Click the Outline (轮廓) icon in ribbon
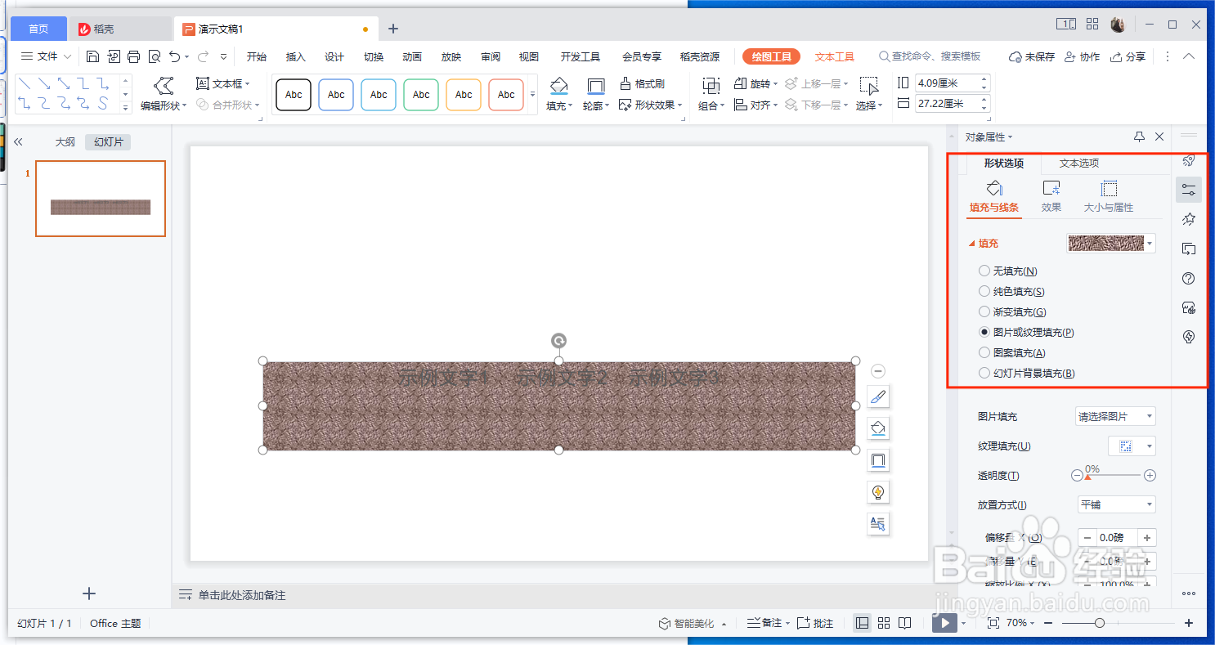Image resolution: width=1215 pixels, height=645 pixels. [x=596, y=86]
